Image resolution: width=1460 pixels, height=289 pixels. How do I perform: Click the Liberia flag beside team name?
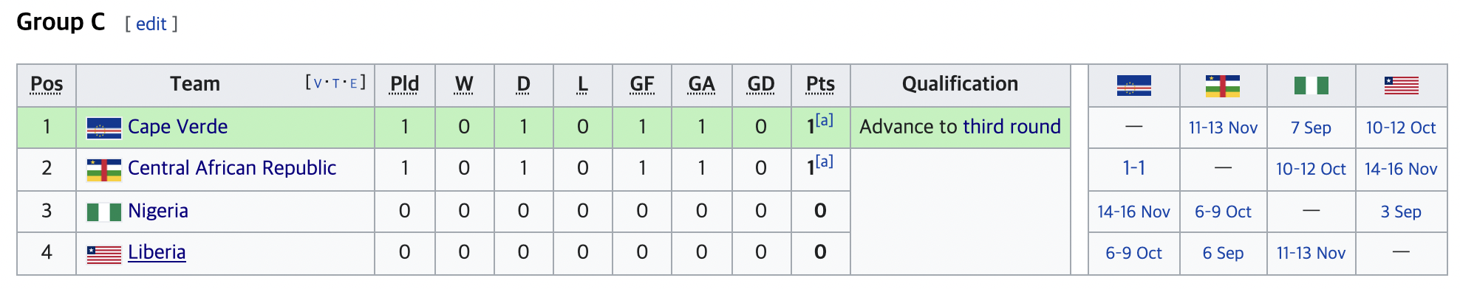[103, 254]
